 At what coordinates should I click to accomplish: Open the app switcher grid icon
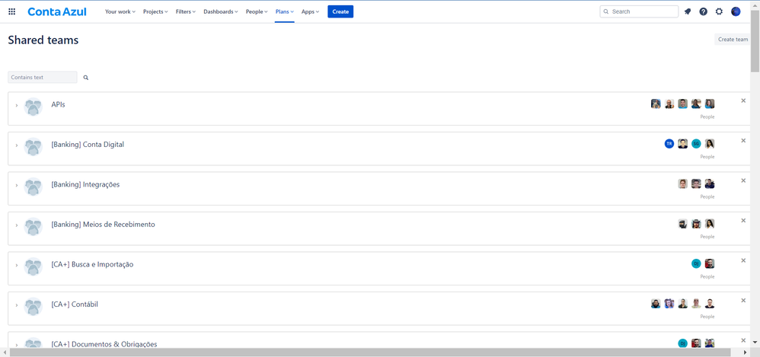coord(11,11)
